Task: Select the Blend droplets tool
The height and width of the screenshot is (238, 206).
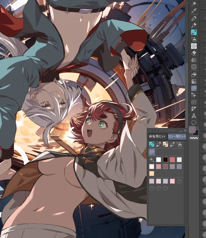Action: [194, 60]
